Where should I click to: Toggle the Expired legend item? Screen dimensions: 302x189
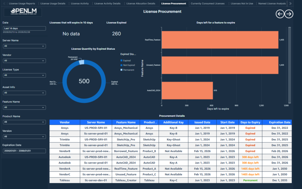pyautogui.click(x=127, y=60)
